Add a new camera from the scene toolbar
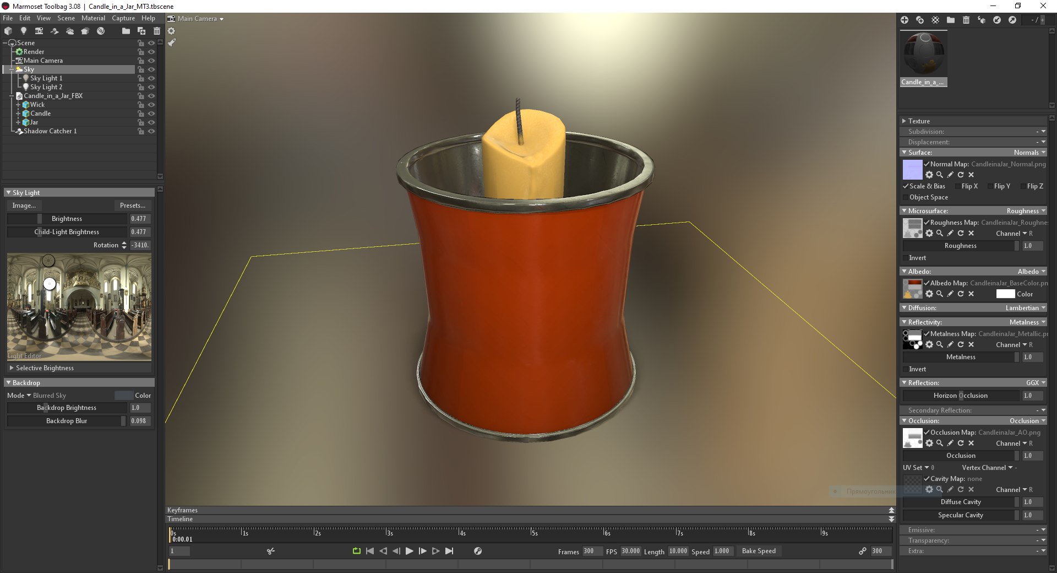Viewport: 1057px width, 573px height. [x=39, y=31]
